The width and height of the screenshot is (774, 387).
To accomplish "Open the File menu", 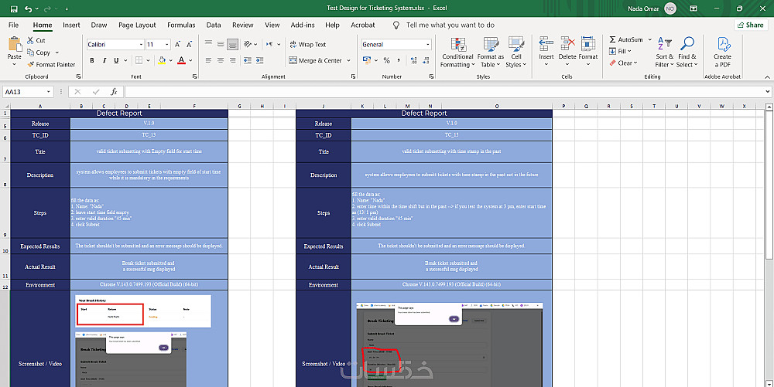I will [13, 25].
